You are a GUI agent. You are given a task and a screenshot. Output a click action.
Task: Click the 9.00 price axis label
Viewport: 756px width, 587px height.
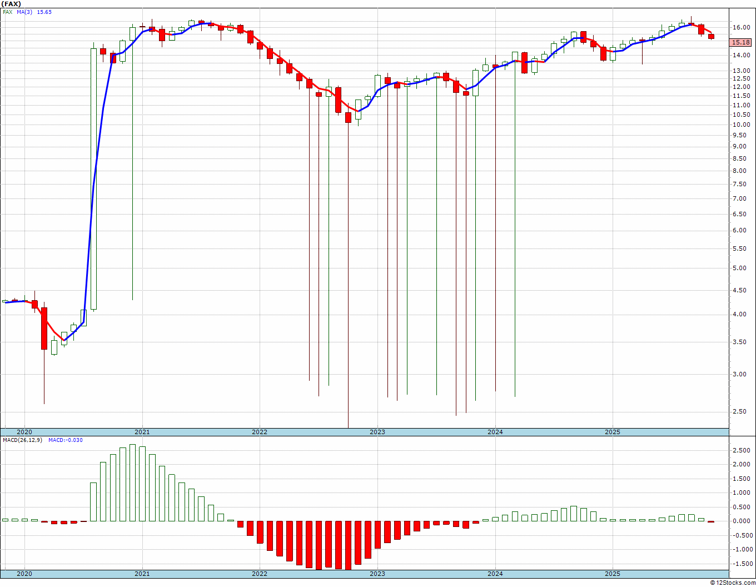tap(740, 146)
